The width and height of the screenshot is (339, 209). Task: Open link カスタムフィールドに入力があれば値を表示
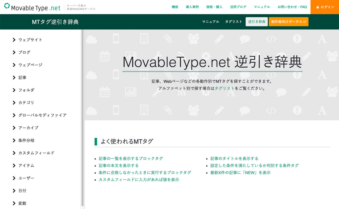point(139,180)
